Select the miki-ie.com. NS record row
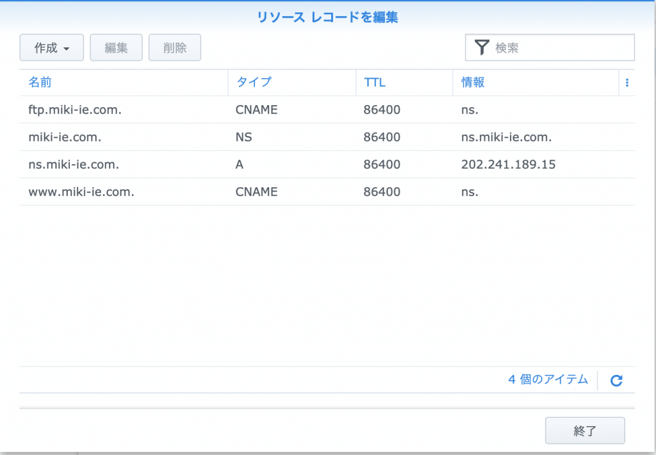The width and height of the screenshot is (656, 455). coord(65,137)
